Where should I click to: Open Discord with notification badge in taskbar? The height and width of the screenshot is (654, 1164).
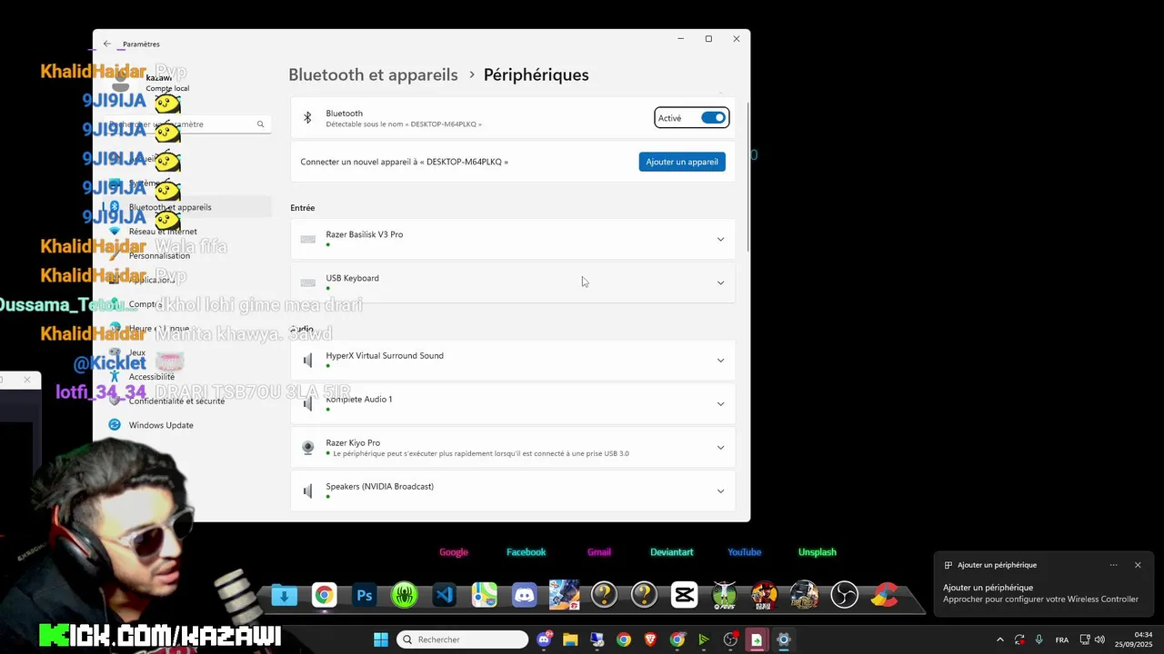tap(545, 639)
